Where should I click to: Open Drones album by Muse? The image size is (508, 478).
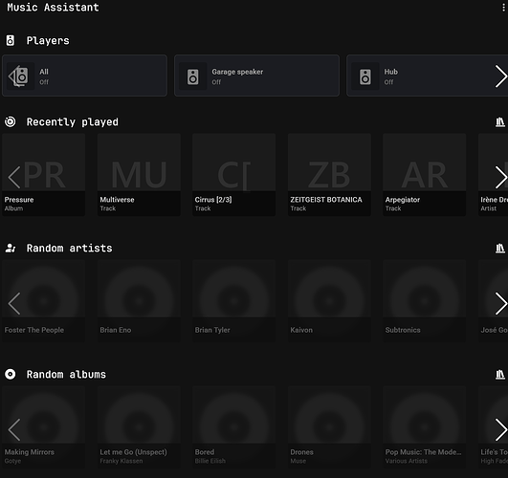coord(329,426)
